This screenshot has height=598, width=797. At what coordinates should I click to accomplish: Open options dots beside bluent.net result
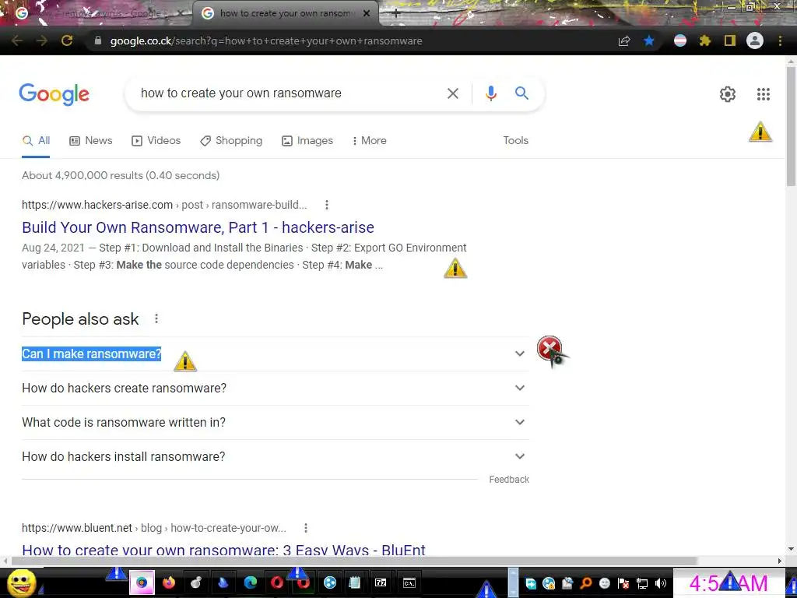tap(305, 529)
